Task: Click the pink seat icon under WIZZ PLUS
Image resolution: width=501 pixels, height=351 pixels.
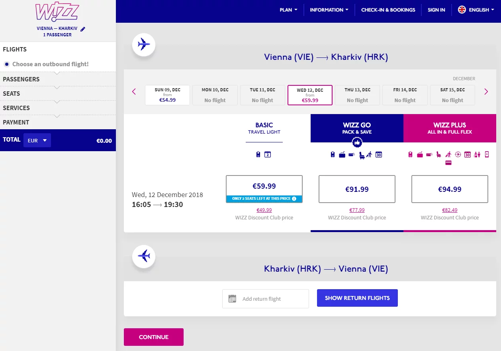Action: [x=439, y=154]
